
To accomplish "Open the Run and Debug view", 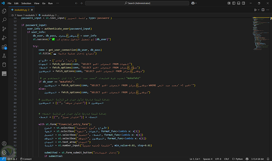I will pos(4,38).
